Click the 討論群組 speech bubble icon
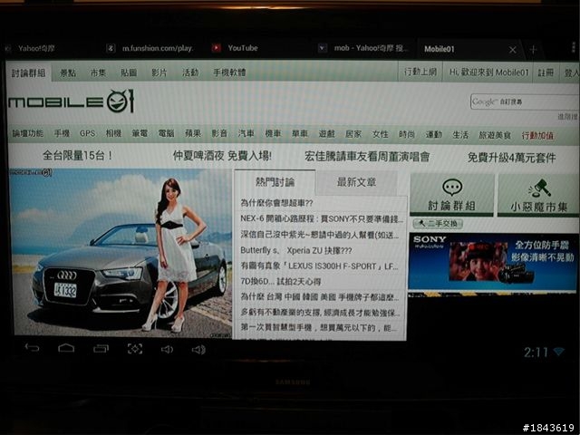The width and height of the screenshot is (580, 435). pos(452,188)
